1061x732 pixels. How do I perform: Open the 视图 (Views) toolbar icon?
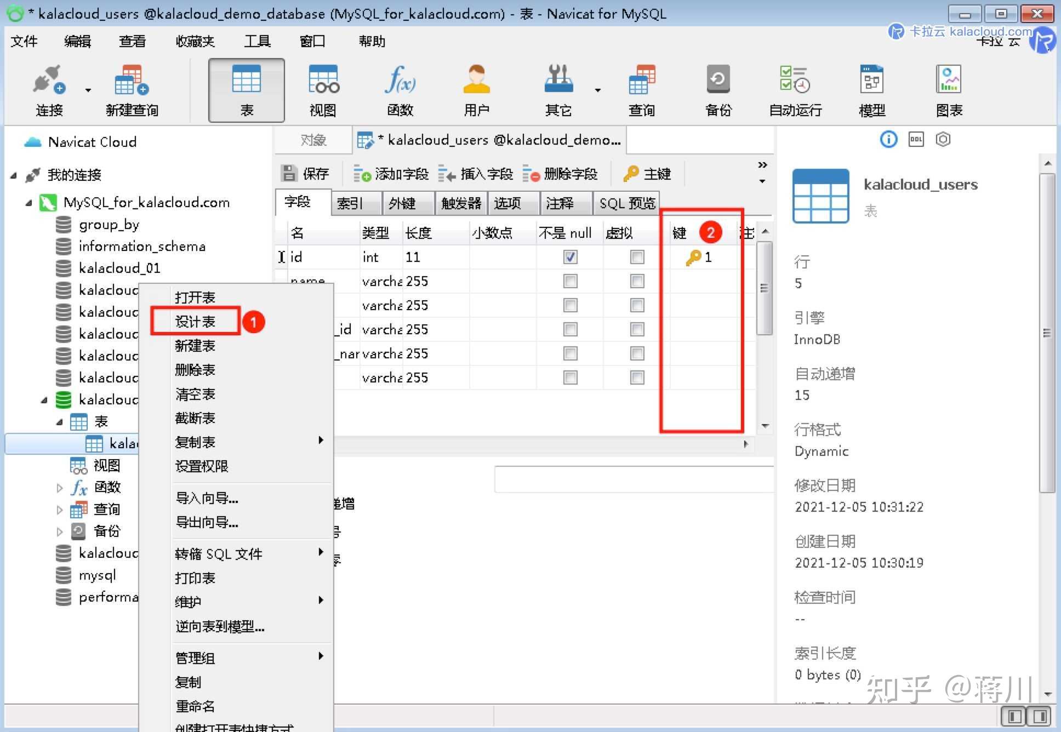[323, 89]
